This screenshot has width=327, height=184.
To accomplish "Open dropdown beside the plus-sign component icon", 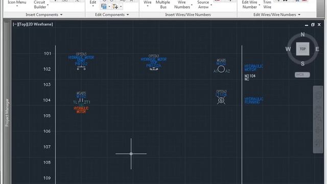I will pyautogui.click(x=121, y=7).
